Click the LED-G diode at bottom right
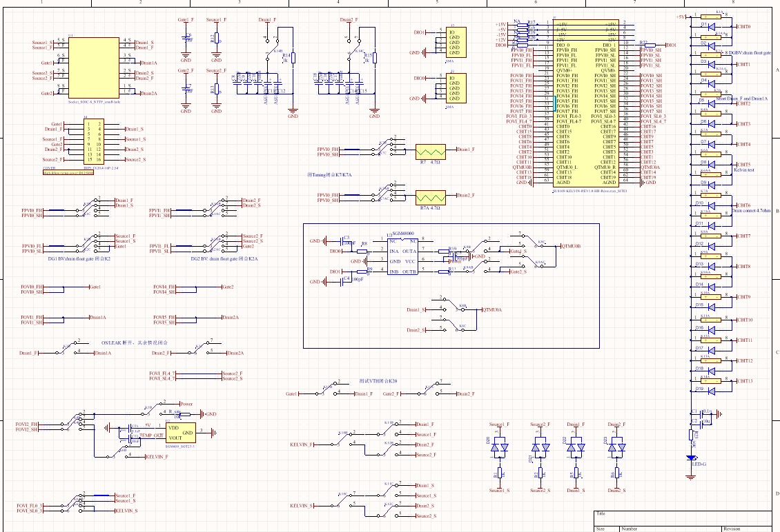 click(691, 458)
